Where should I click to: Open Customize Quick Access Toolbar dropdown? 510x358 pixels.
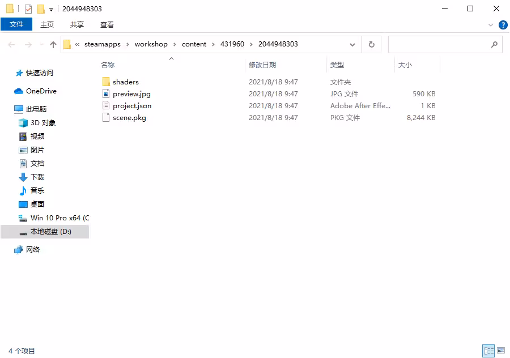(x=51, y=10)
